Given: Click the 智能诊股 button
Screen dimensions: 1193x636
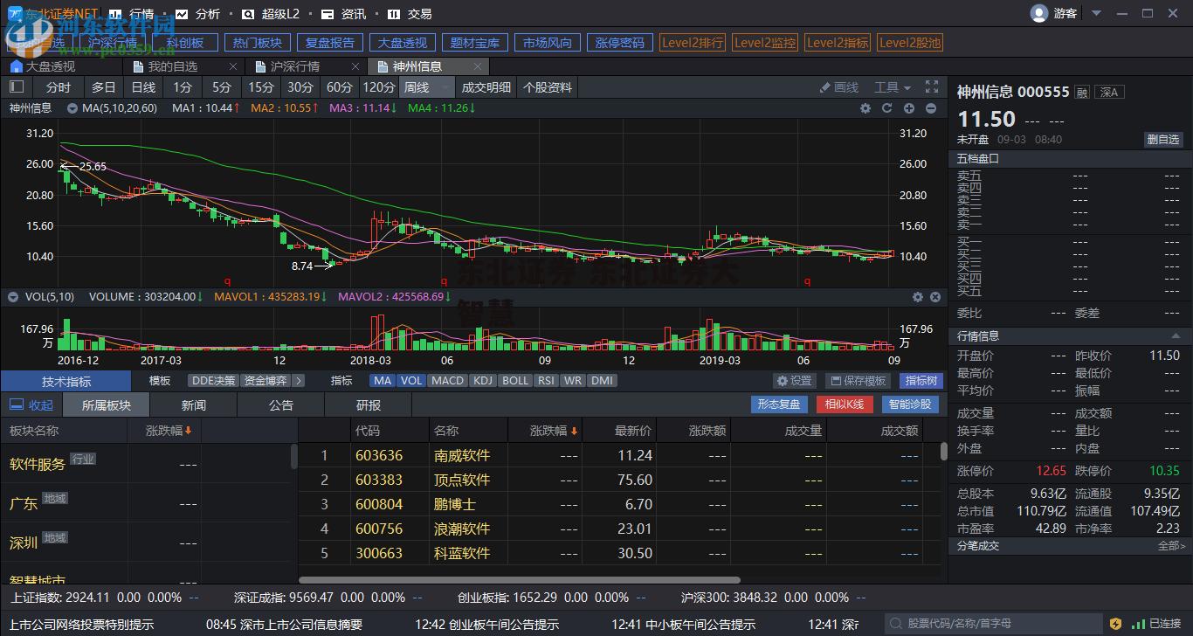Looking at the screenshot, I should [911, 404].
